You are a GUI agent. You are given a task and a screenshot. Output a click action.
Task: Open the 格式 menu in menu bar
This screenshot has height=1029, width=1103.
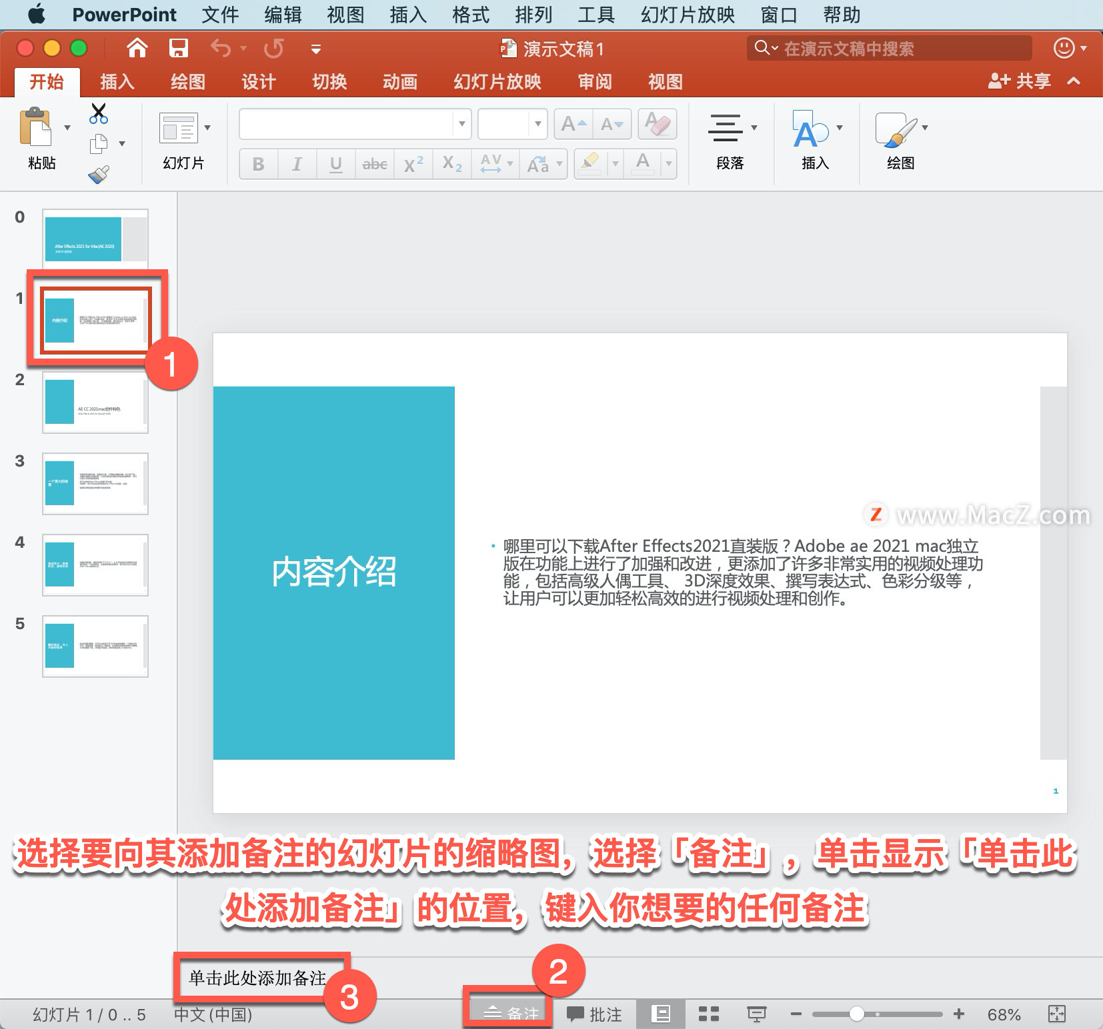(x=471, y=15)
